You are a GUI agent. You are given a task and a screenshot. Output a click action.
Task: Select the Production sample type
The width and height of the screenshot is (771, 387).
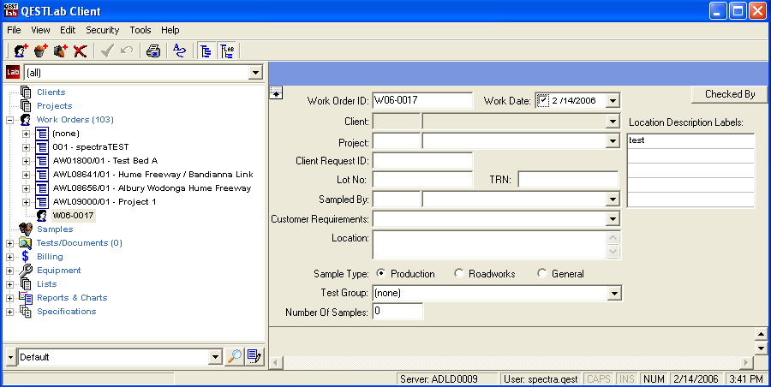pos(380,274)
